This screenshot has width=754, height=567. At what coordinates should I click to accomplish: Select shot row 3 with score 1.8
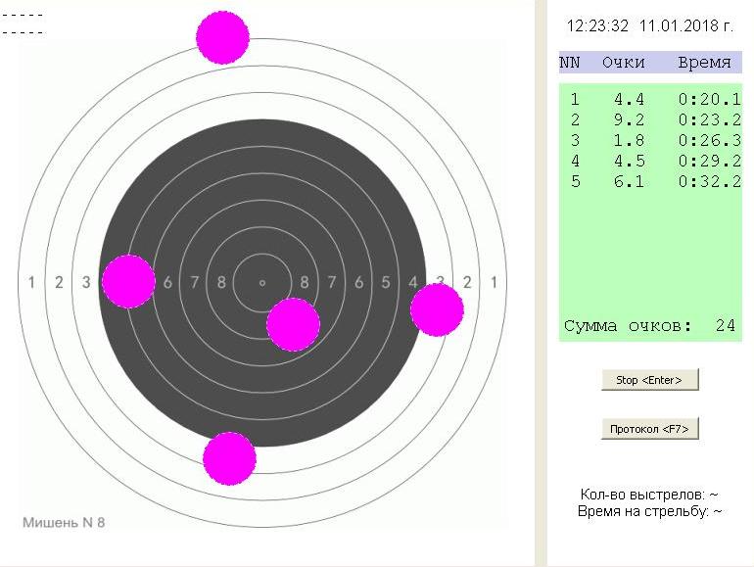point(650,140)
